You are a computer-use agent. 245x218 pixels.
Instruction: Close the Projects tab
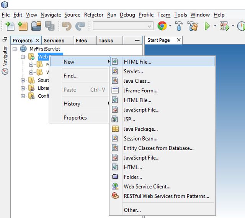click(38, 40)
